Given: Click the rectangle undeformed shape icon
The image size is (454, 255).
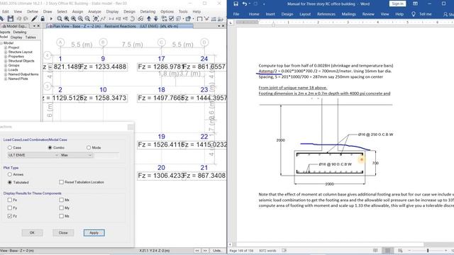Looking at the screenshot, I should click(199, 19).
